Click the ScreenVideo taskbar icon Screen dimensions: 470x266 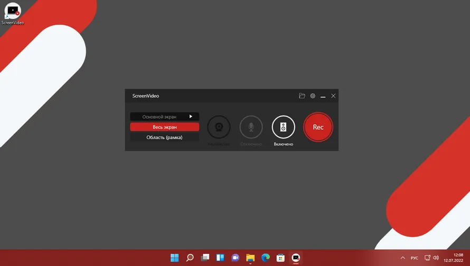[296, 258]
